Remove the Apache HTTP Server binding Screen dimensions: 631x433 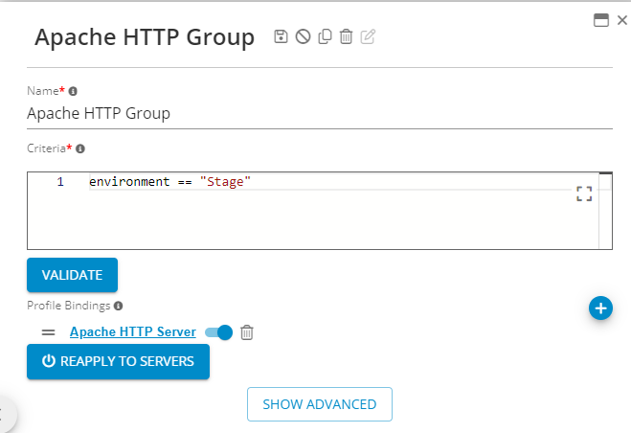(x=247, y=332)
